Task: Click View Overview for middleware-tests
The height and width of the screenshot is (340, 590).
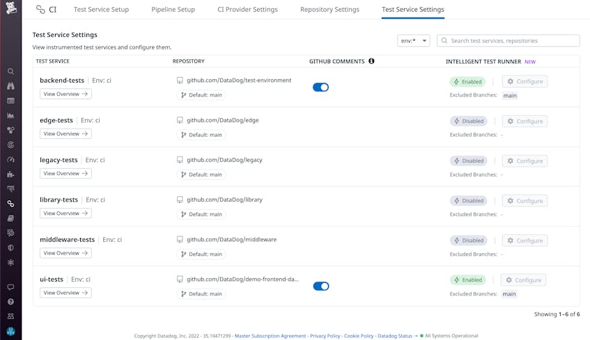Action: [65, 253]
